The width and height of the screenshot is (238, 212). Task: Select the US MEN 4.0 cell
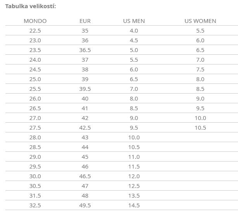point(134,31)
